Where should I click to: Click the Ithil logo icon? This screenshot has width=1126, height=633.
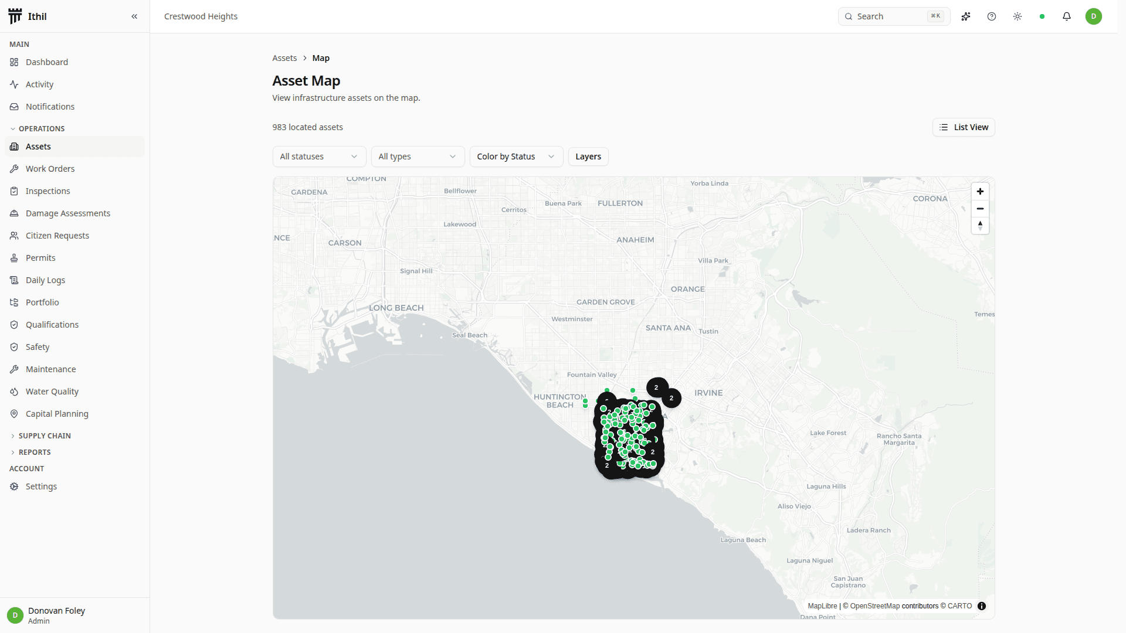coord(15,16)
